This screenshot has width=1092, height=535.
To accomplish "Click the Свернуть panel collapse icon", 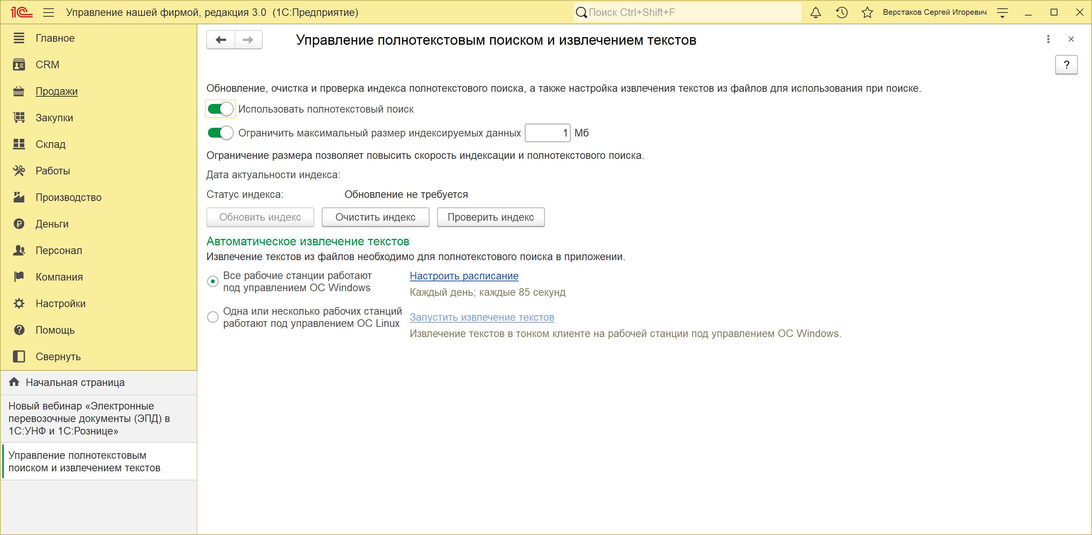I will tap(19, 357).
